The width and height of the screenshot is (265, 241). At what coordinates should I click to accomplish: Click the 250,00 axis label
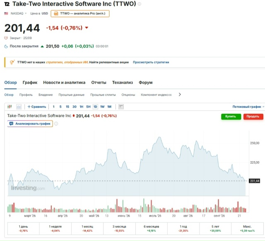coord(255,143)
